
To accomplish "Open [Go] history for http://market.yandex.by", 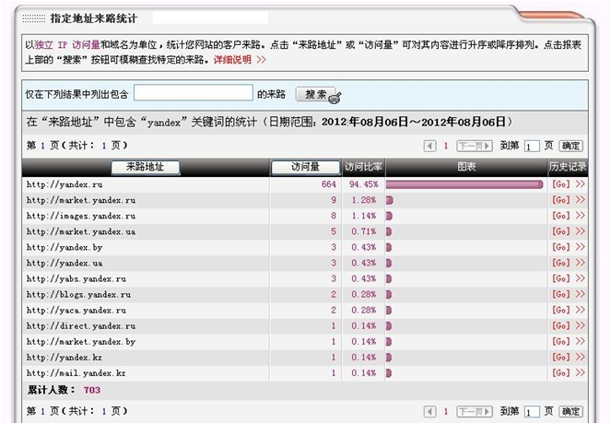I will [x=560, y=341].
